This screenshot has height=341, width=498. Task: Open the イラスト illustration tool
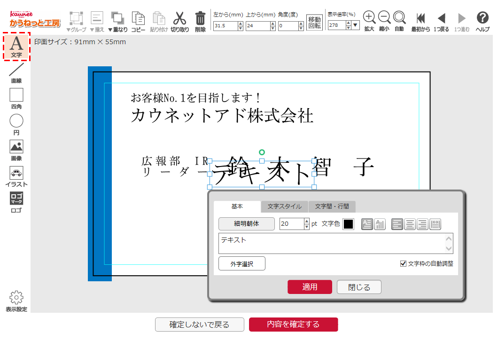(x=16, y=176)
